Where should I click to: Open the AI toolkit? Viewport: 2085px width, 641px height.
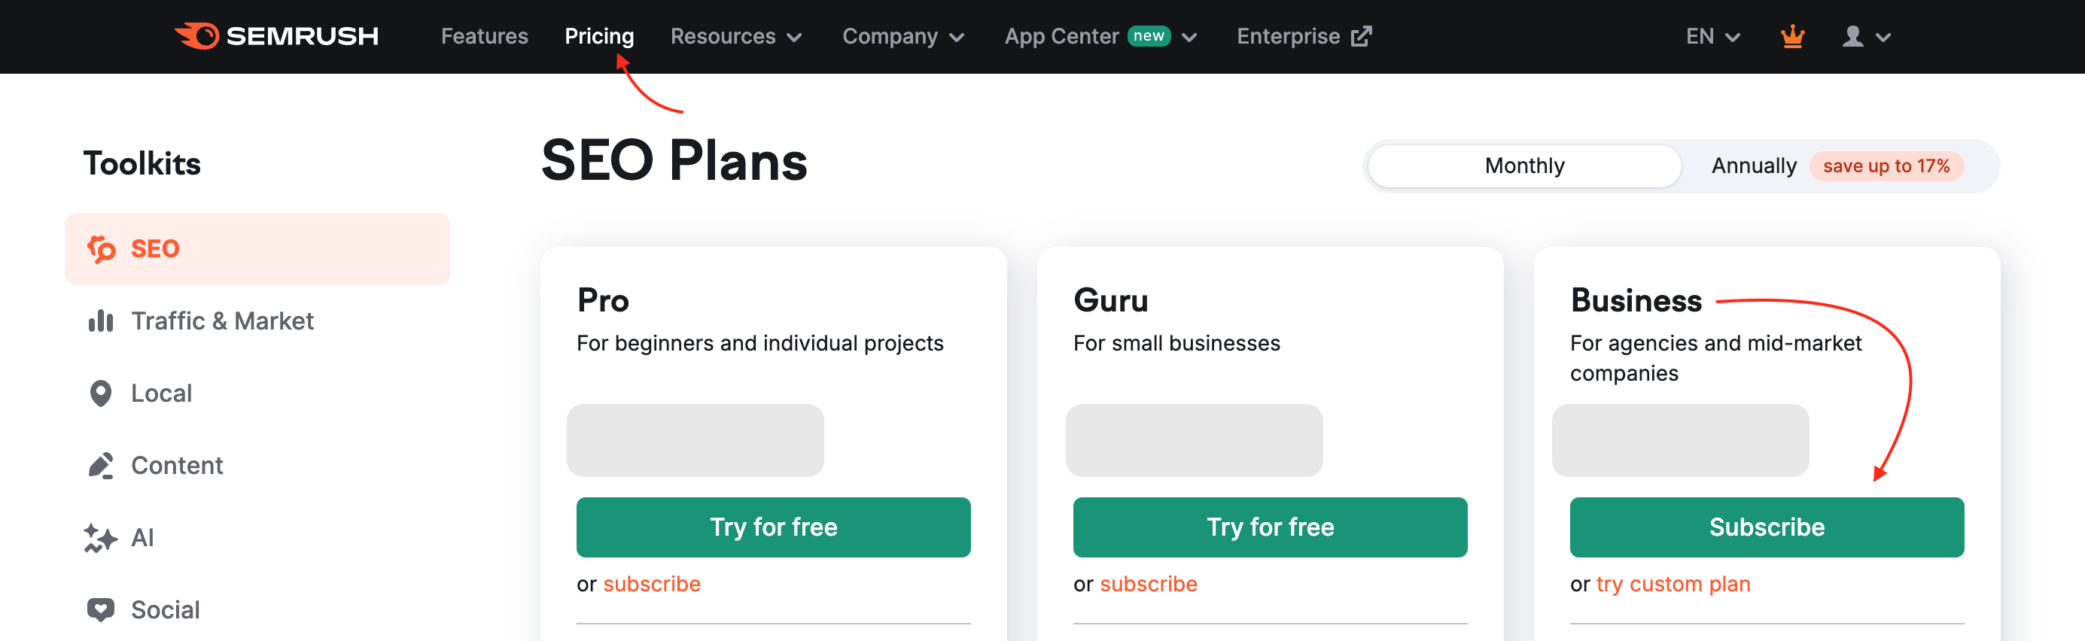[x=143, y=536]
